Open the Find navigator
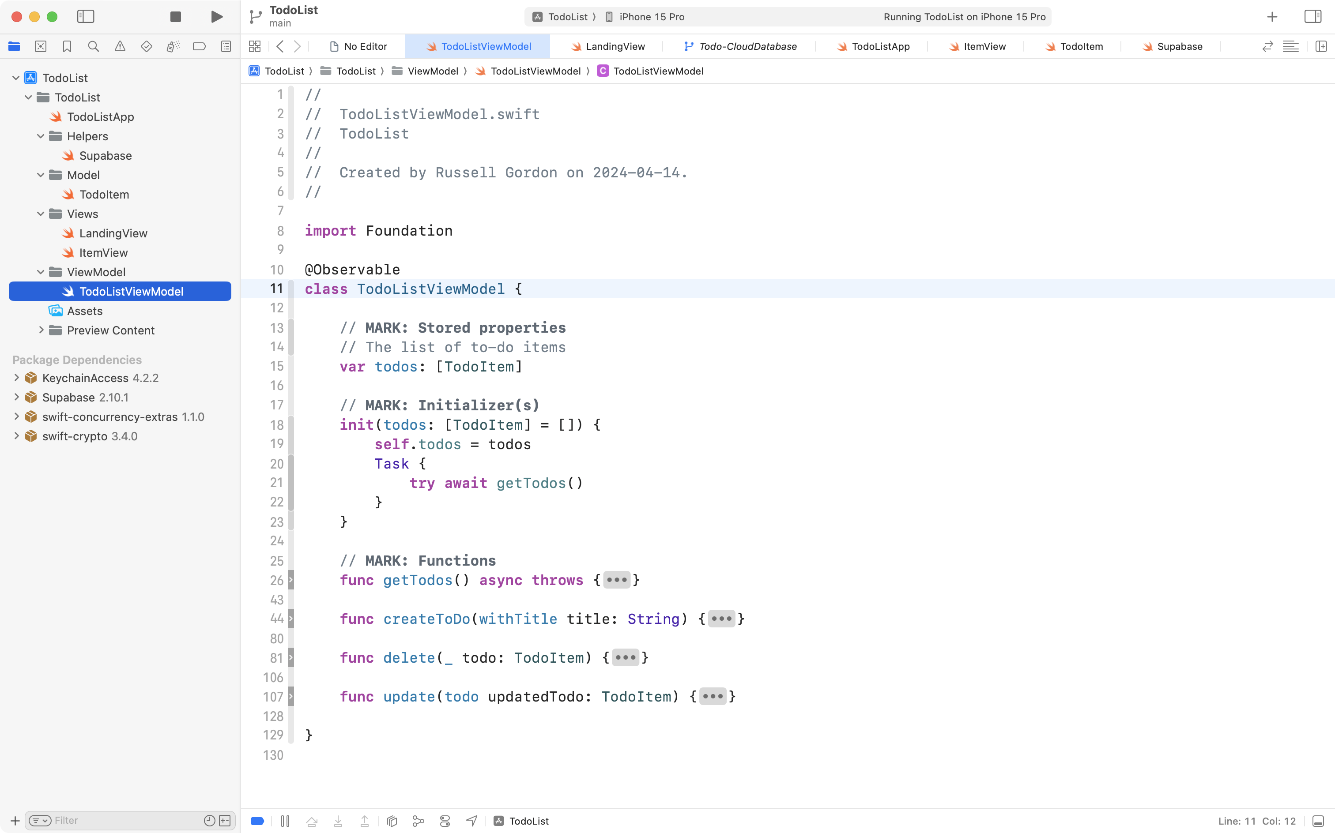 [x=93, y=46]
